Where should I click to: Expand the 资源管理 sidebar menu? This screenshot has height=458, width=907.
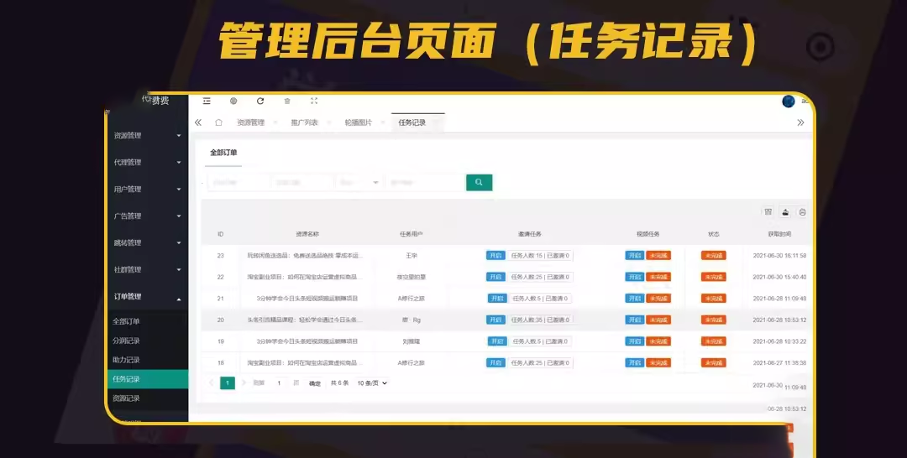[147, 136]
